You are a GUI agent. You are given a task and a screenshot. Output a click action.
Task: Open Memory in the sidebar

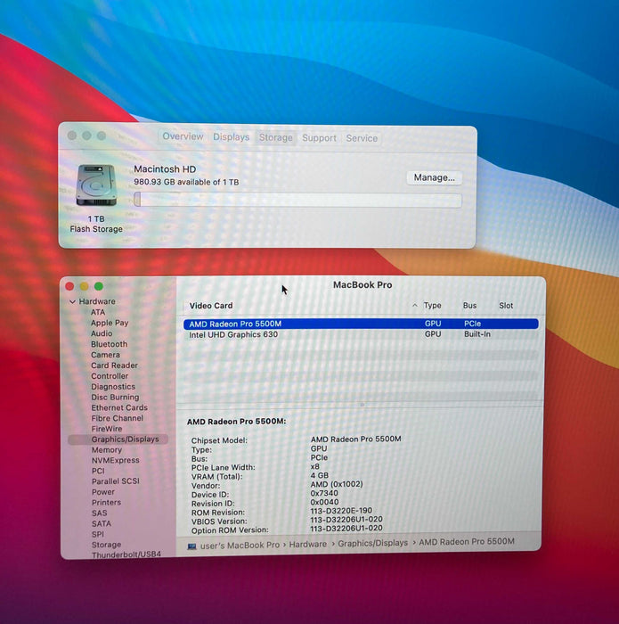pyautogui.click(x=107, y=449)
